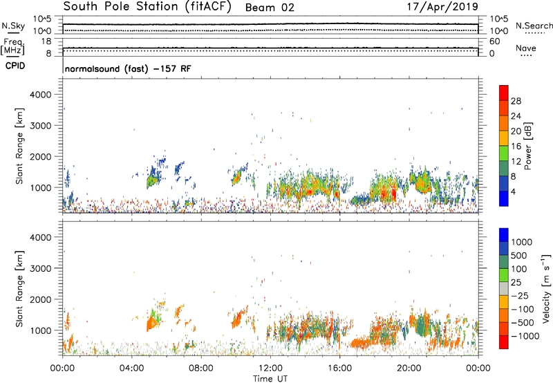Click the 100 label on Velocity colorbar
The width and height of the screenshot is (553, 383).
click(x=519, y=269)
